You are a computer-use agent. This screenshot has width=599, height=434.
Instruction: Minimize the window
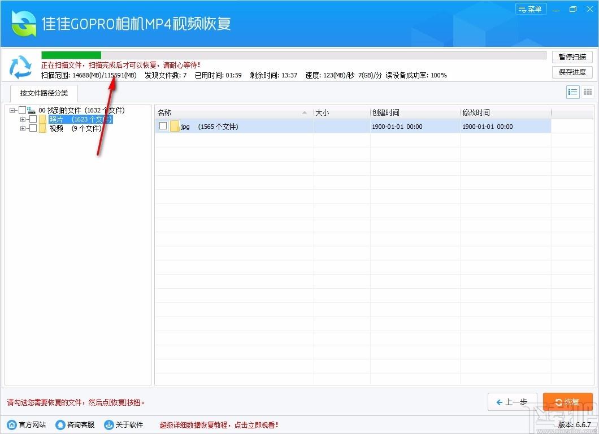[556, 9]
